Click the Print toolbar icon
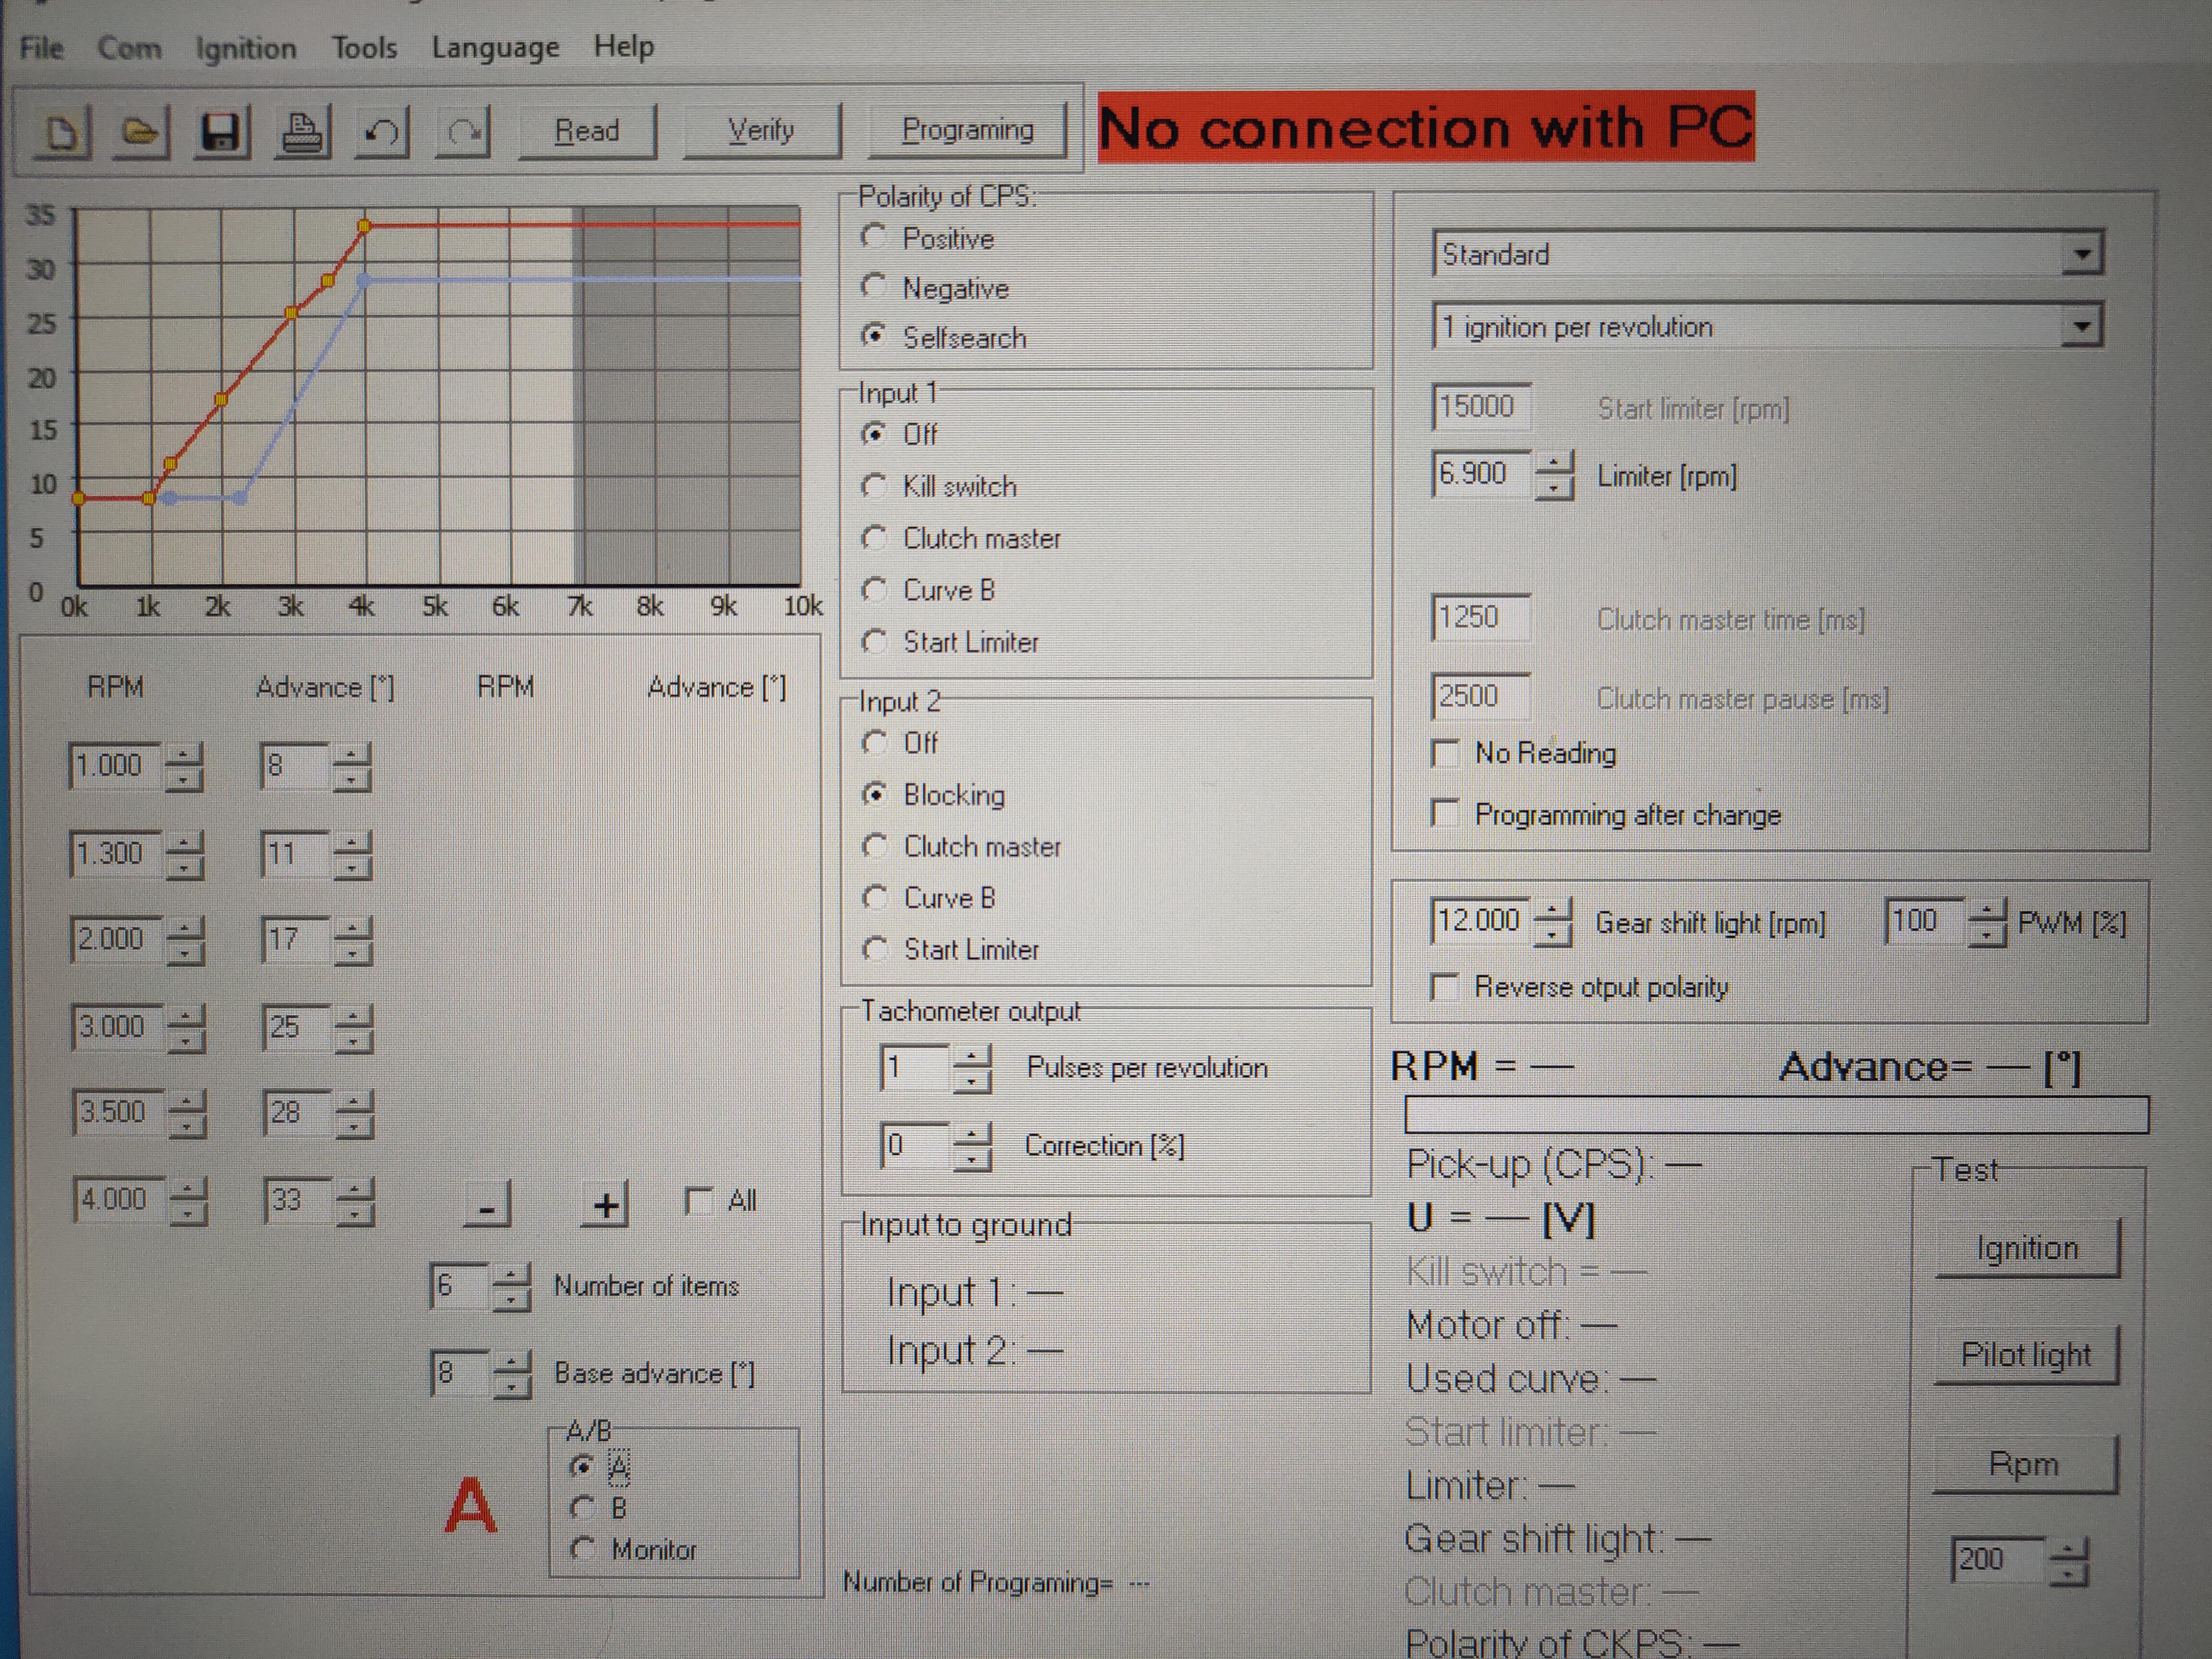 [301, 131]
